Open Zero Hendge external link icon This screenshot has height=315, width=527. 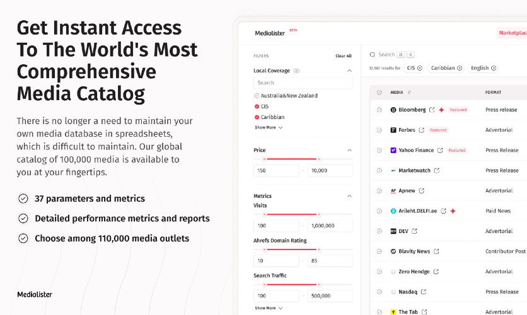436,272
